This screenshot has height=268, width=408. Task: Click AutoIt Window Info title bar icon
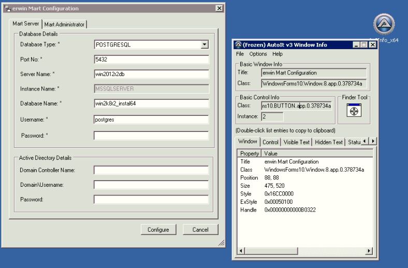[x=238, y=44]
